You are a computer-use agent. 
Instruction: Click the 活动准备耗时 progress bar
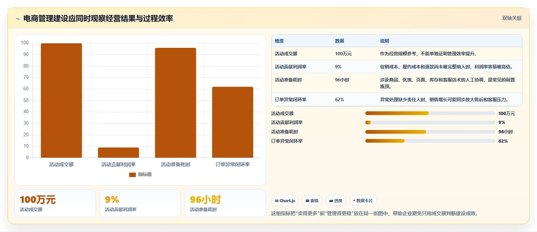tap(430, 132)
